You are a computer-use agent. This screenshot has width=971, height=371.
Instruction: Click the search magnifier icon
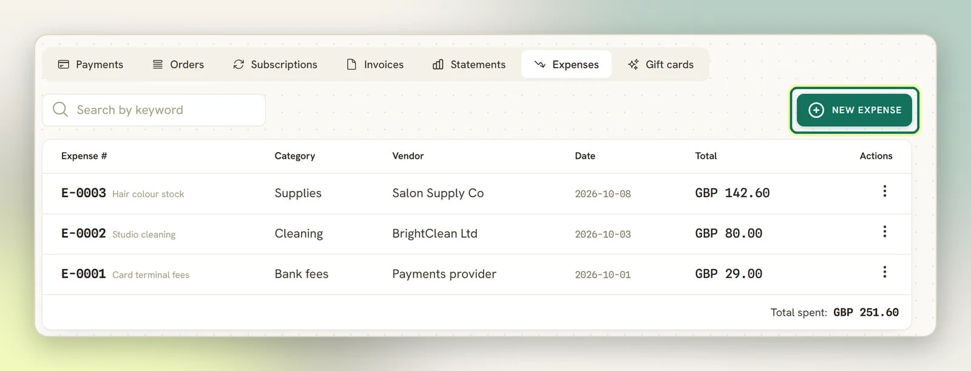point(60,110)
